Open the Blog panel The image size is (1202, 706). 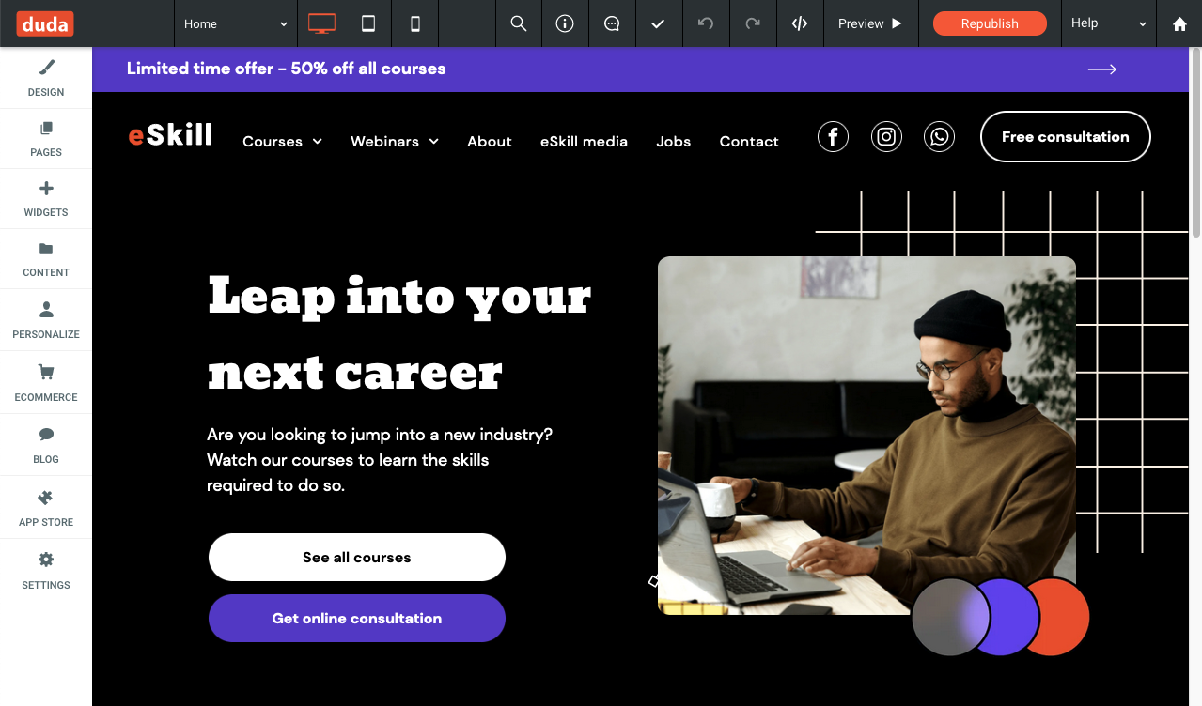pos(46,445)
